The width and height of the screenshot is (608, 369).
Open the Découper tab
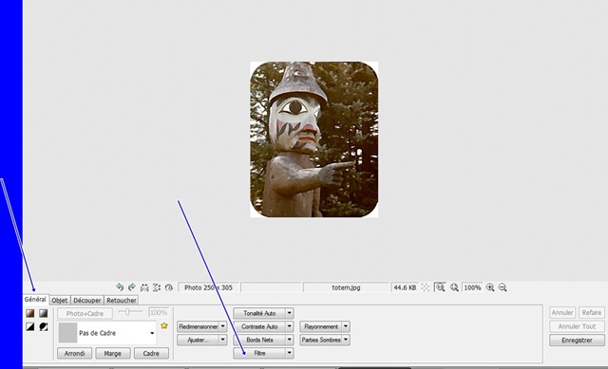pos(87,300)
